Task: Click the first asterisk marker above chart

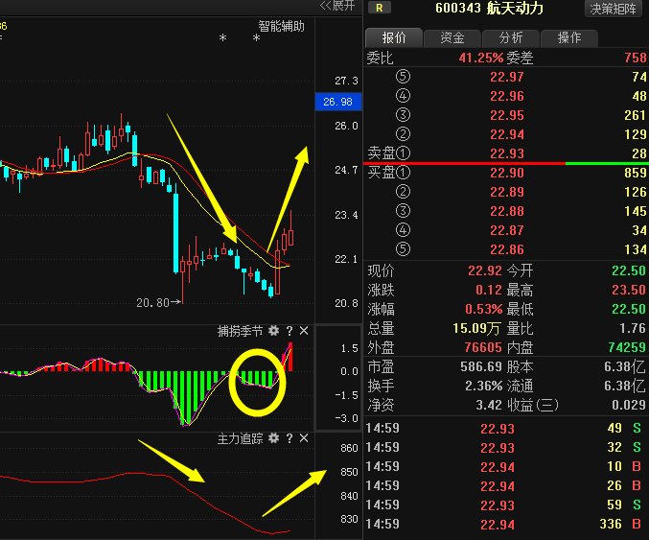Action: click(x=222, y=38)
